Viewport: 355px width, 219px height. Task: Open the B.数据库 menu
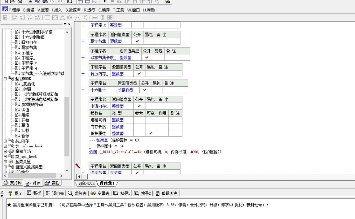click(x=73, y=10)
